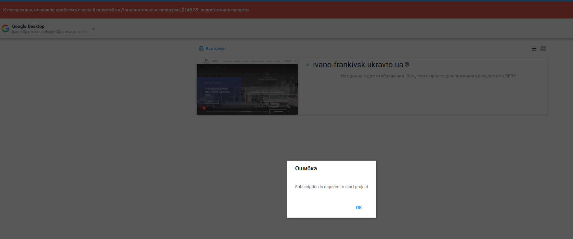Switch to grid view layout
This screenshot has height=239, width=573.
tap(543, 49)
